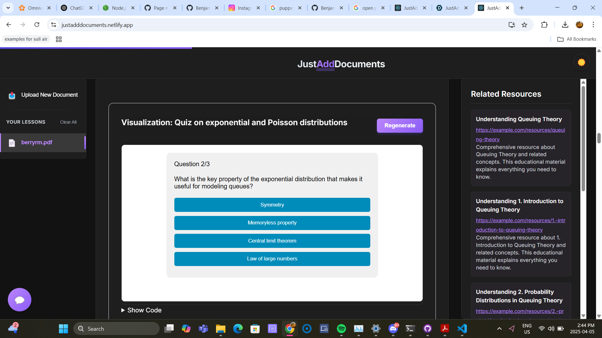Open the browser Extensions puzzle icon

(x=544, y=25)
